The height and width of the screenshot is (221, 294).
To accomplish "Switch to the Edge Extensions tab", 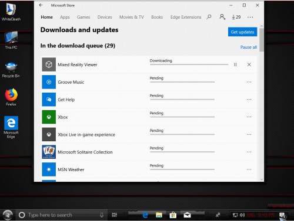I will 186,17.
